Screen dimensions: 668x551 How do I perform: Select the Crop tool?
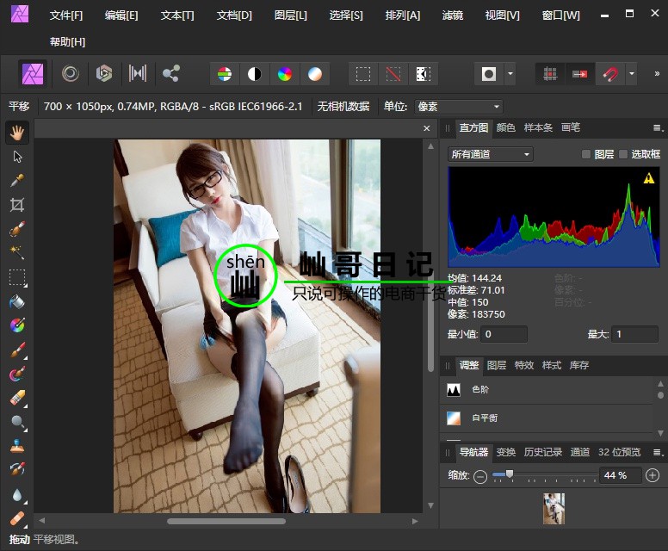tap(17, 205)
